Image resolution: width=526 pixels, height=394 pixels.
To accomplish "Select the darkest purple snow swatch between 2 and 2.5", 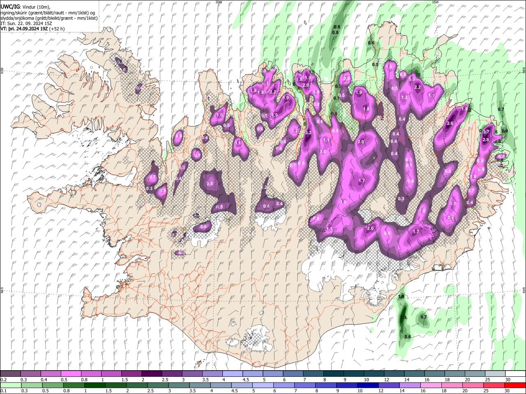I will (x=152, y=374).
